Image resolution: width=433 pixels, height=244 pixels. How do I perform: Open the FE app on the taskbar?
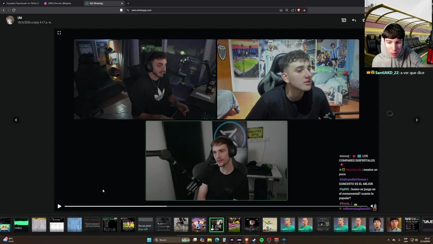tap(232, 240)
